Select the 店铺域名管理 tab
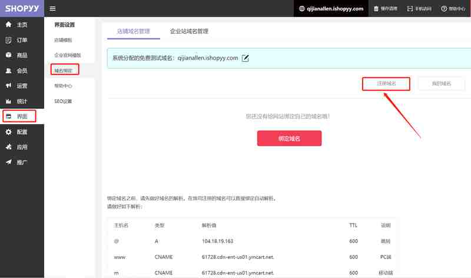 coord(134,31)
